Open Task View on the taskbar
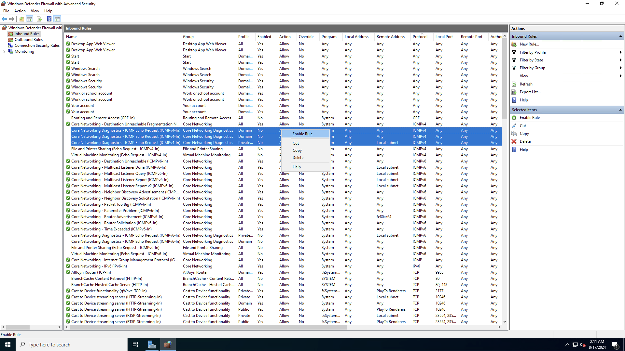Screen dimensions: 625x351 [x=135, y=344]
